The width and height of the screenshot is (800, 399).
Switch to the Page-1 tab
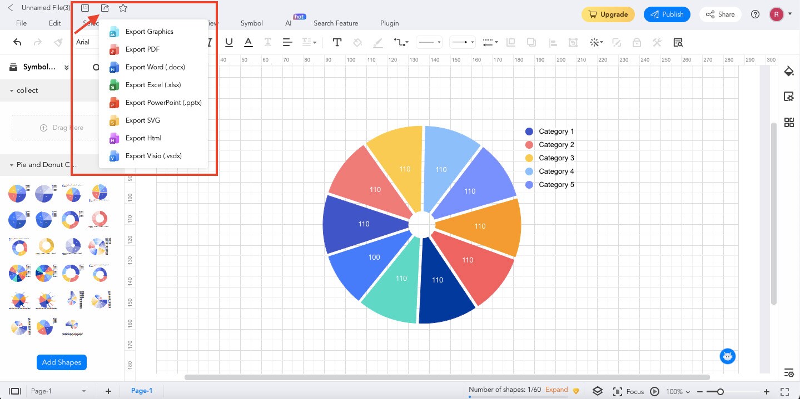(142, 391)
